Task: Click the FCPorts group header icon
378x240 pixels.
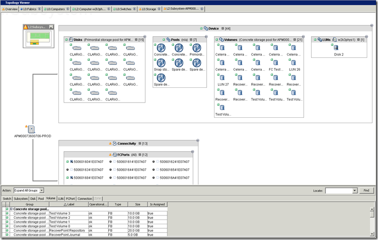Action: 115,155
